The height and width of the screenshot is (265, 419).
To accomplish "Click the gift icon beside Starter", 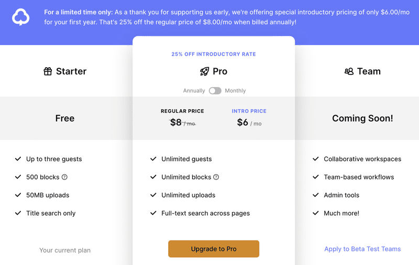I will (48, 71).
